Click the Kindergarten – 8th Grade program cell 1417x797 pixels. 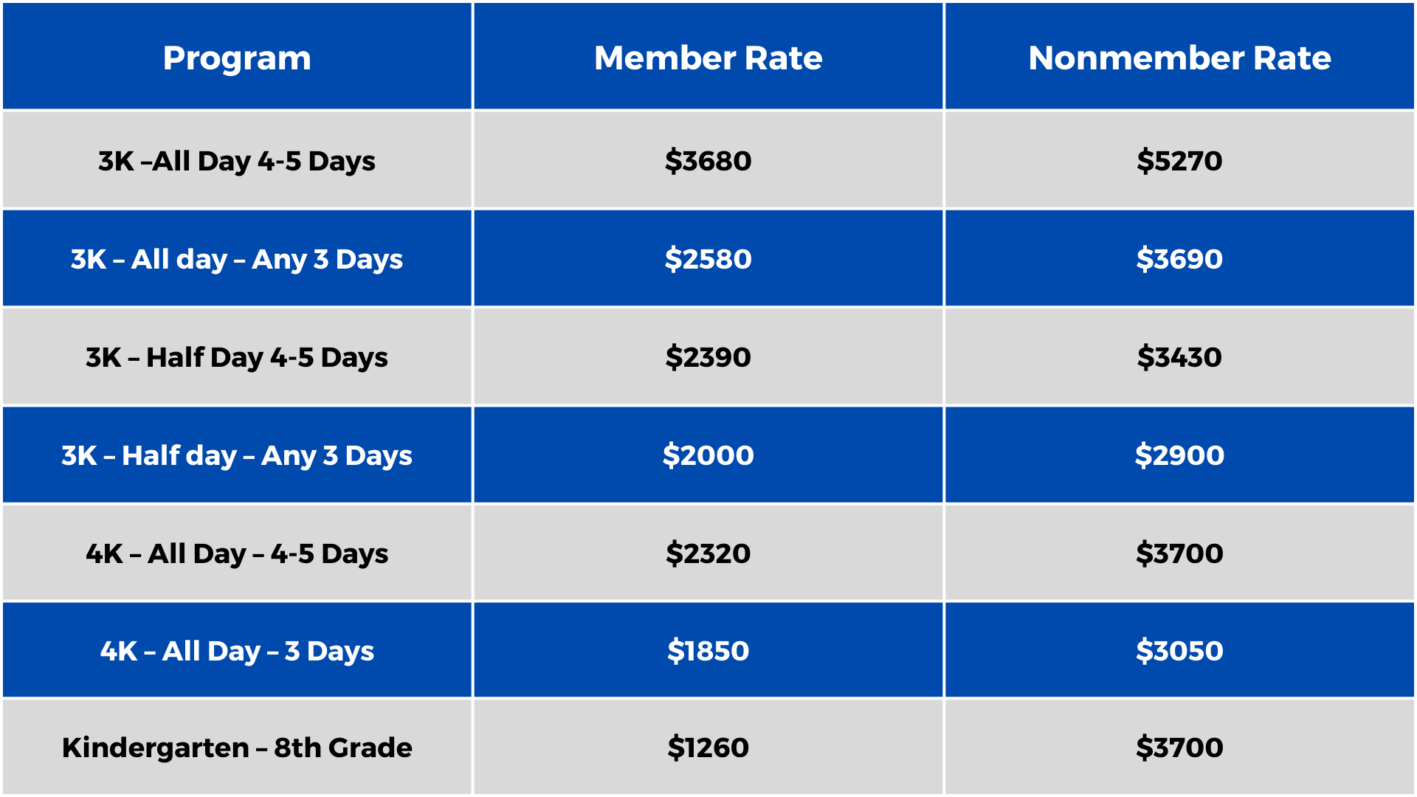click(x=237, y=748)
